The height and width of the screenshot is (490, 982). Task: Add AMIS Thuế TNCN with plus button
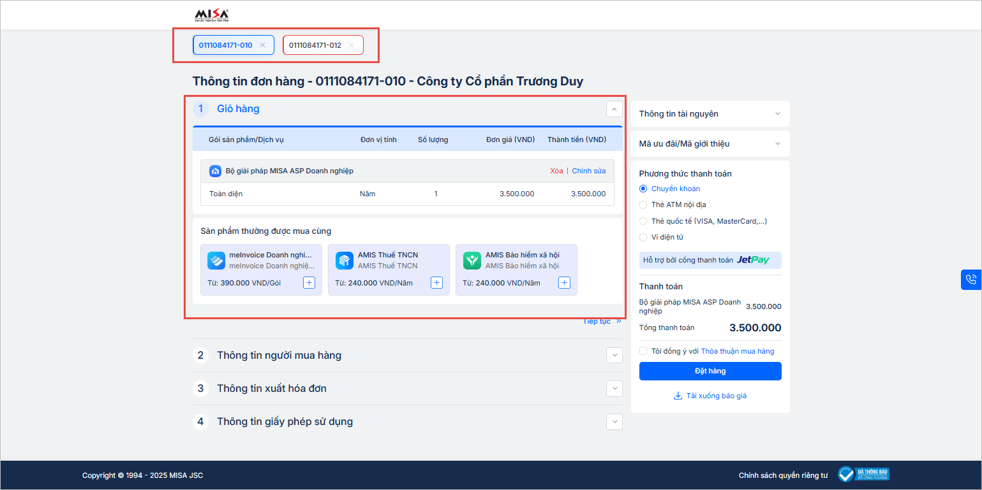(x=436, y=283)
